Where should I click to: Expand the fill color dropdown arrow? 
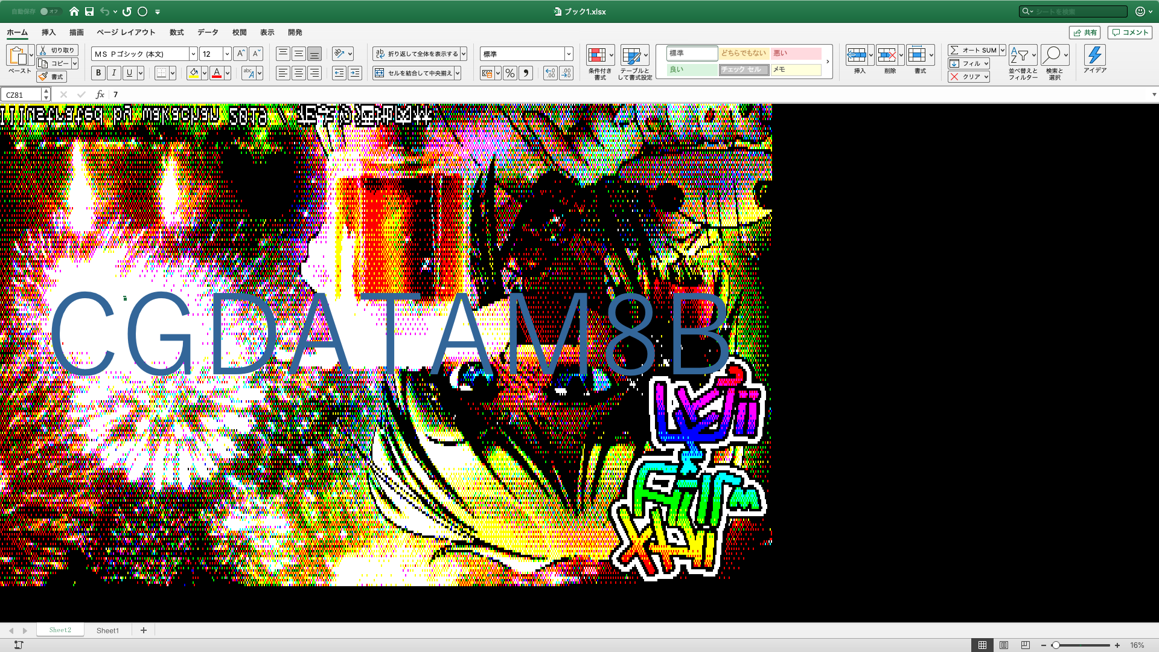204,73
